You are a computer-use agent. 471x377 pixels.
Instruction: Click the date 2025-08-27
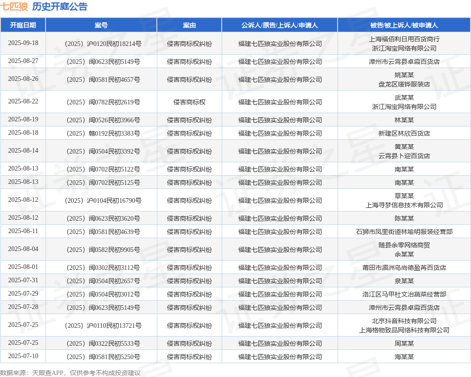coord(23,61)
